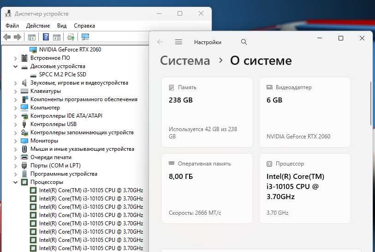375x252 pixels.
Task: Click the Порты (COM и LPT) icon
Action: pyautogui.click(x=24, y=166)
